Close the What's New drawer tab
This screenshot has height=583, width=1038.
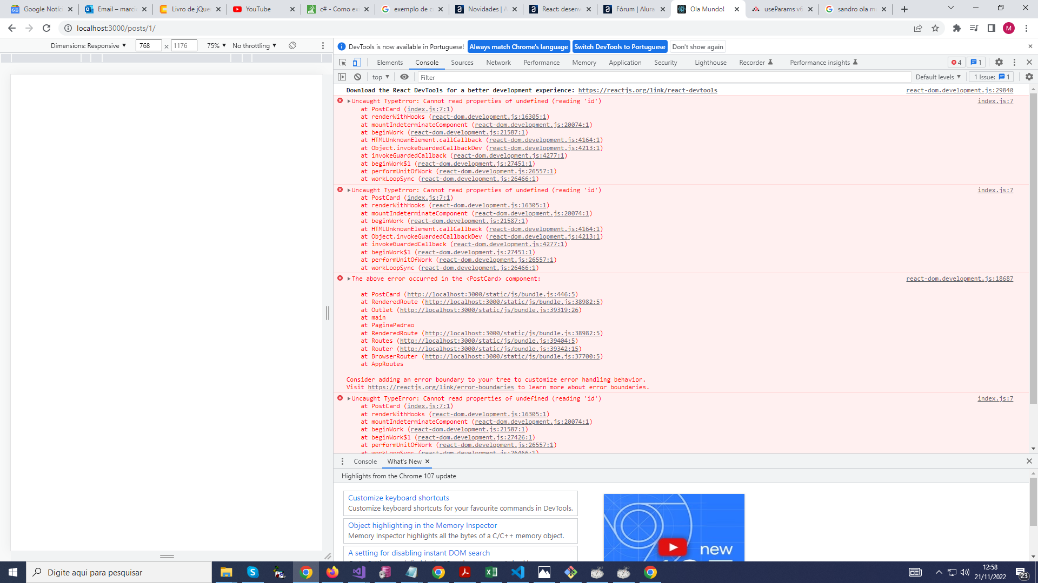tap(427, 462)
